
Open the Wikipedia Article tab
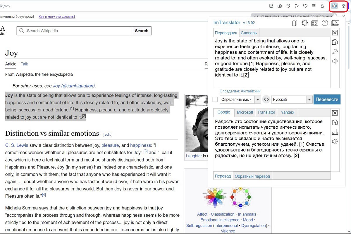coord(11,64)
